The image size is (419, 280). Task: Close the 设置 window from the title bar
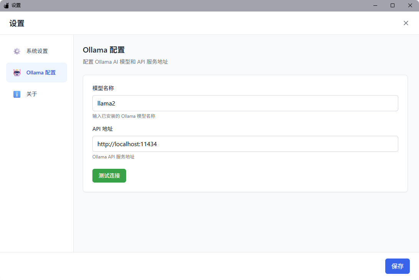click(x=410, y=5)
